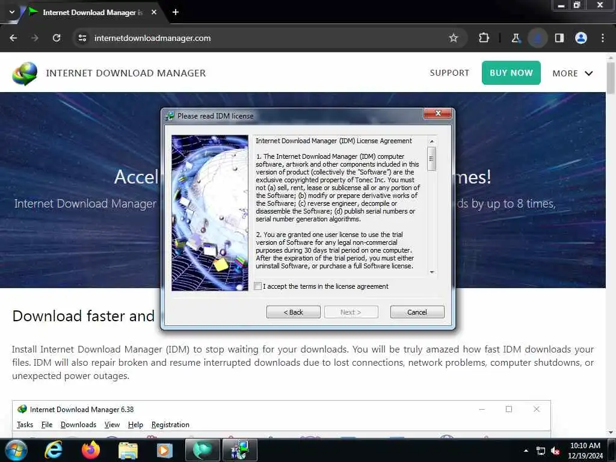Launch Internet Explorer from the taskbar
The width and height of the screenshot is (616, 462).
(54, 450)
